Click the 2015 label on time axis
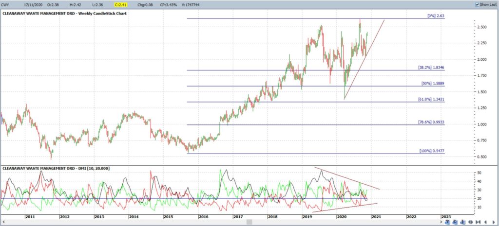This screenshot has width=499, height=226. pos(168,216)
